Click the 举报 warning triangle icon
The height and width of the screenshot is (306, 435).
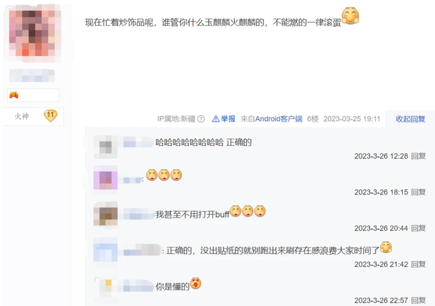coord(216,119)
